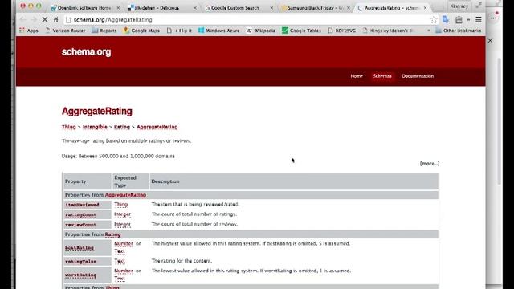Viewport: 514px width, 289px height.
Task: Open Text type for ratingValue
Action: pos(120,261)
